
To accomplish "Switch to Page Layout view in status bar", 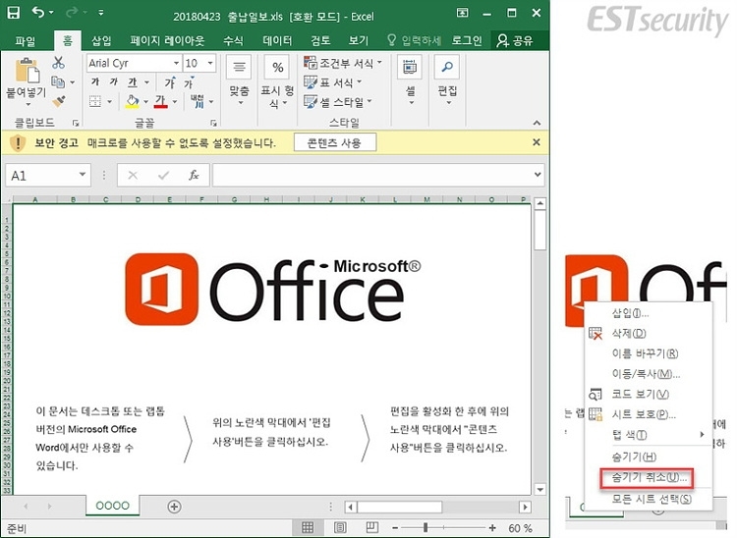I will click(340, 527).
